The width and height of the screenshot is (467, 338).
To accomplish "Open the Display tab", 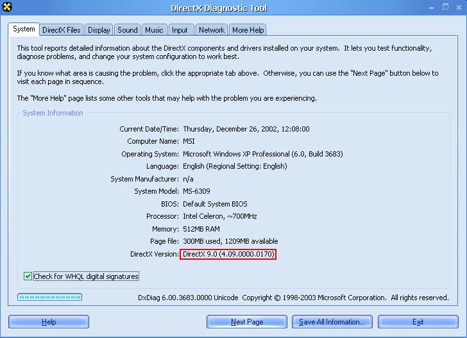I will [99, 30].
